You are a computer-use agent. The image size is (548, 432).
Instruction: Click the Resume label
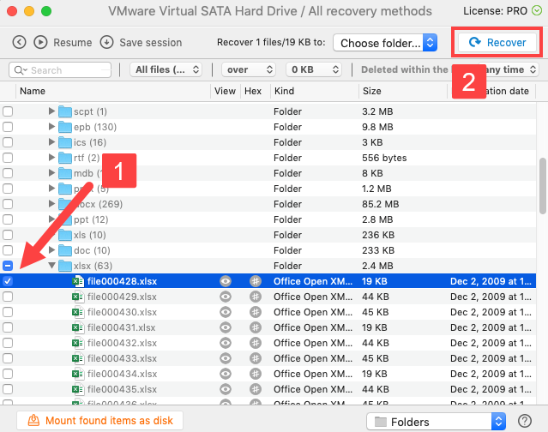tap(72, 43)
